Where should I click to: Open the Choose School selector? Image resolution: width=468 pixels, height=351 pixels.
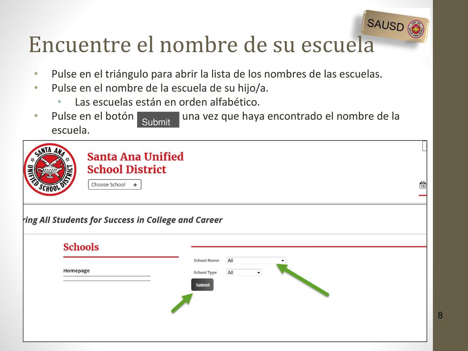[x=115, y=185]
